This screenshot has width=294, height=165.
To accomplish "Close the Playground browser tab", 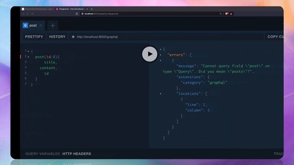I will pos(87,9).
